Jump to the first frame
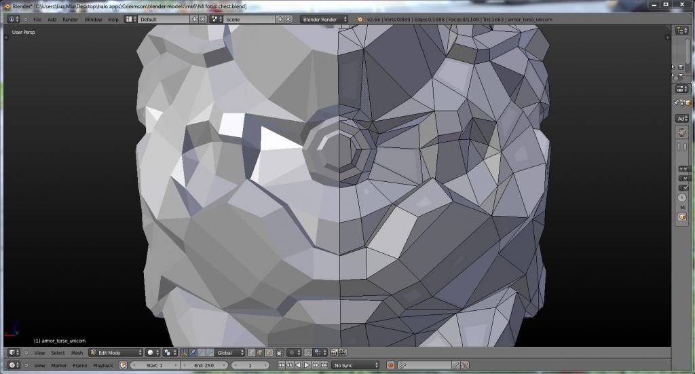The image size is (695, 374). [281, 365]
